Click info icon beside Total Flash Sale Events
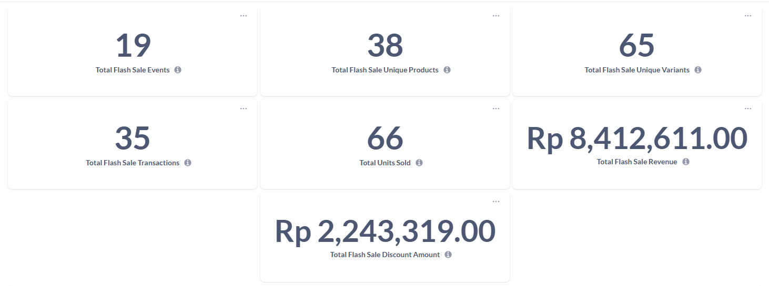 coord(178,70)
